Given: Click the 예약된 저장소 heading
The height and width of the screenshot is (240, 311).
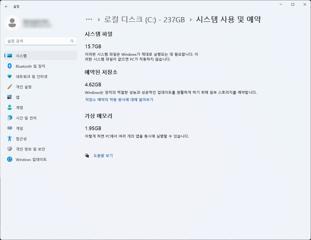Looking at the screenshot, I should tap(101, 72).
